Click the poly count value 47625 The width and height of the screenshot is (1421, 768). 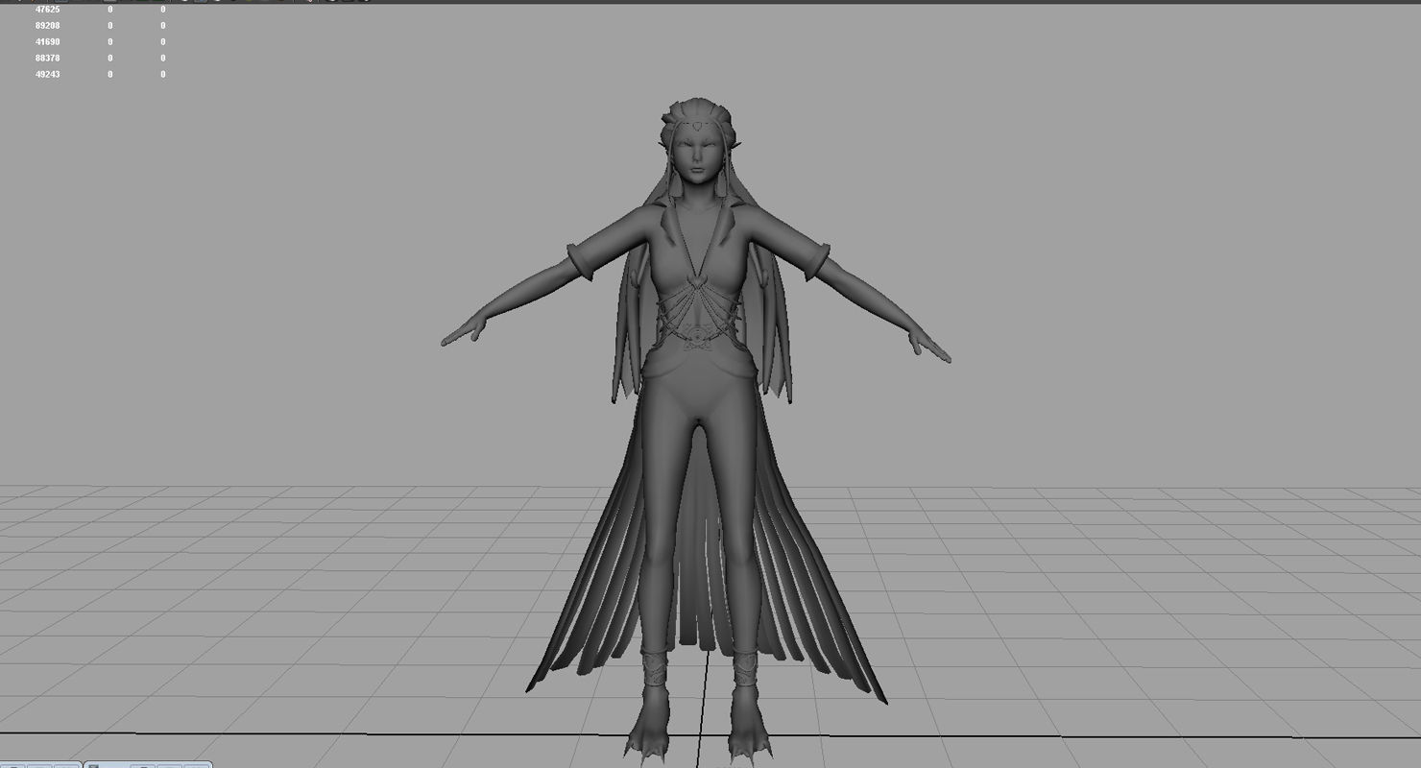(x=47, y=10)
